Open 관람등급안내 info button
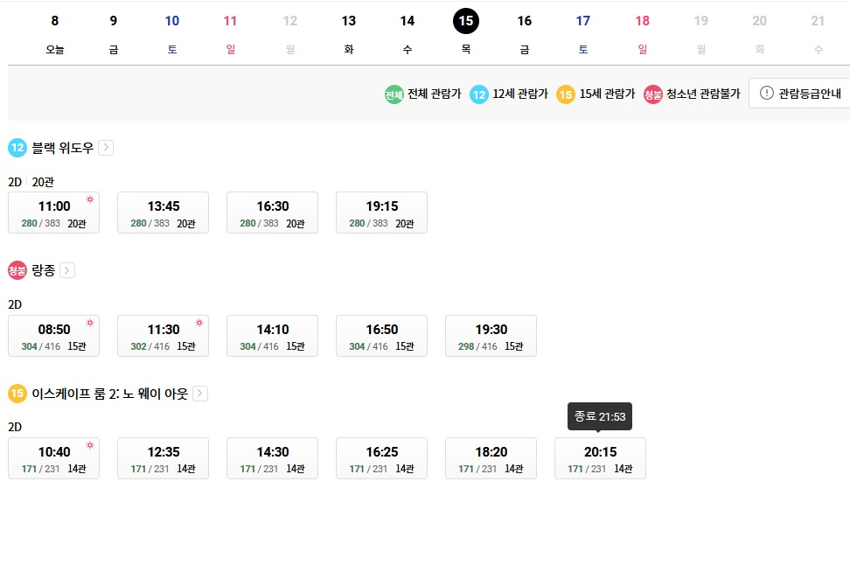The width and height of the screenshot is (850, 586). [x=800, y=94]
